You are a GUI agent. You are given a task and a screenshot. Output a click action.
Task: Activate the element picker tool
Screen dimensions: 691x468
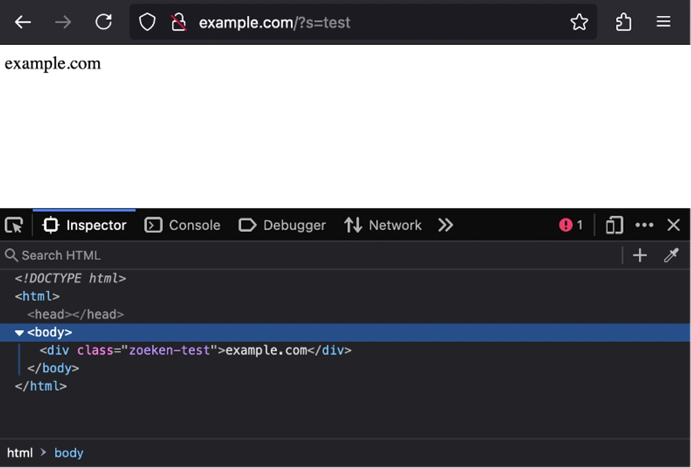coord(14,225)
